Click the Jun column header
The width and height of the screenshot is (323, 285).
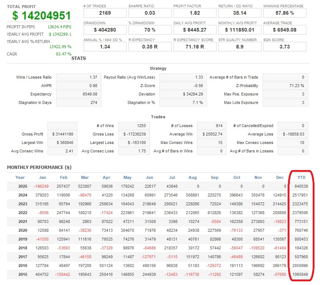point(150,177)
